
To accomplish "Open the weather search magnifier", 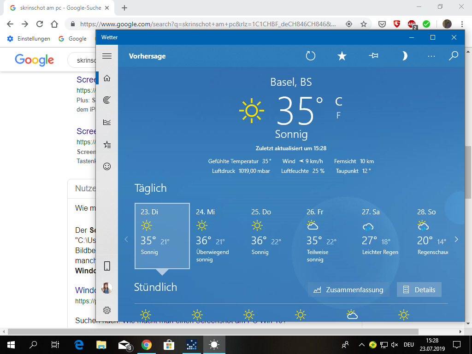I will pos(454,56).
